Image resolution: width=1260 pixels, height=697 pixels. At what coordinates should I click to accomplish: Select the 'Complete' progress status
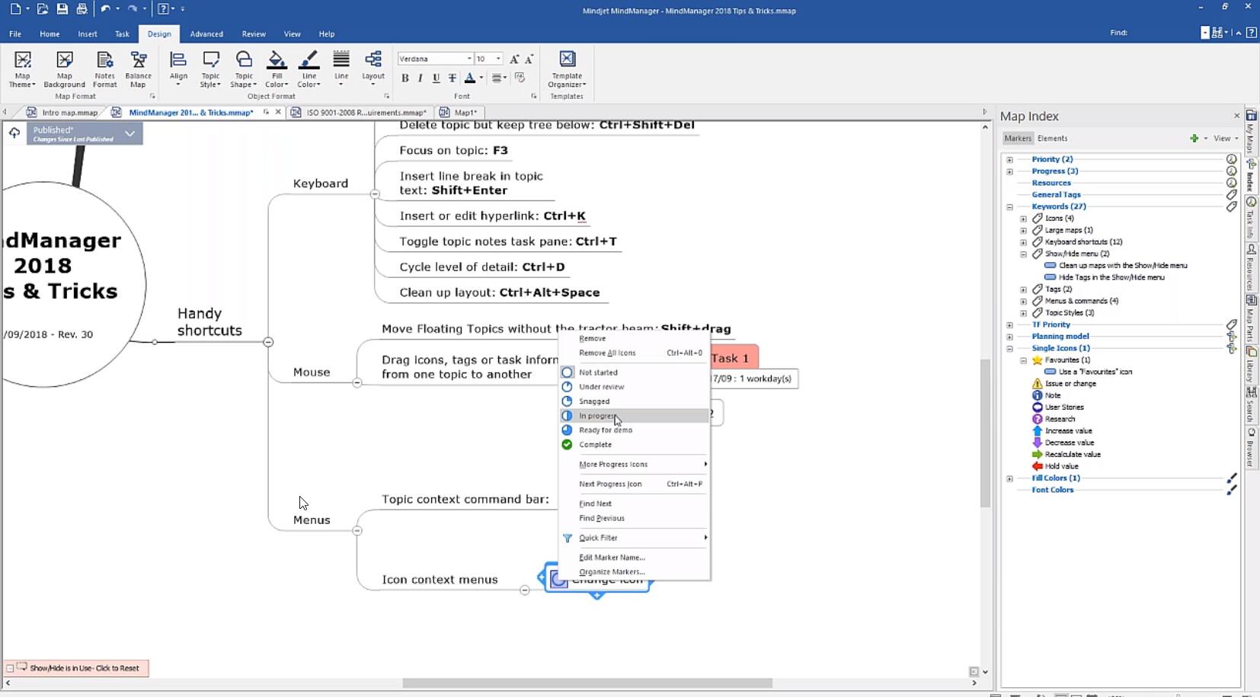(595, 444)
